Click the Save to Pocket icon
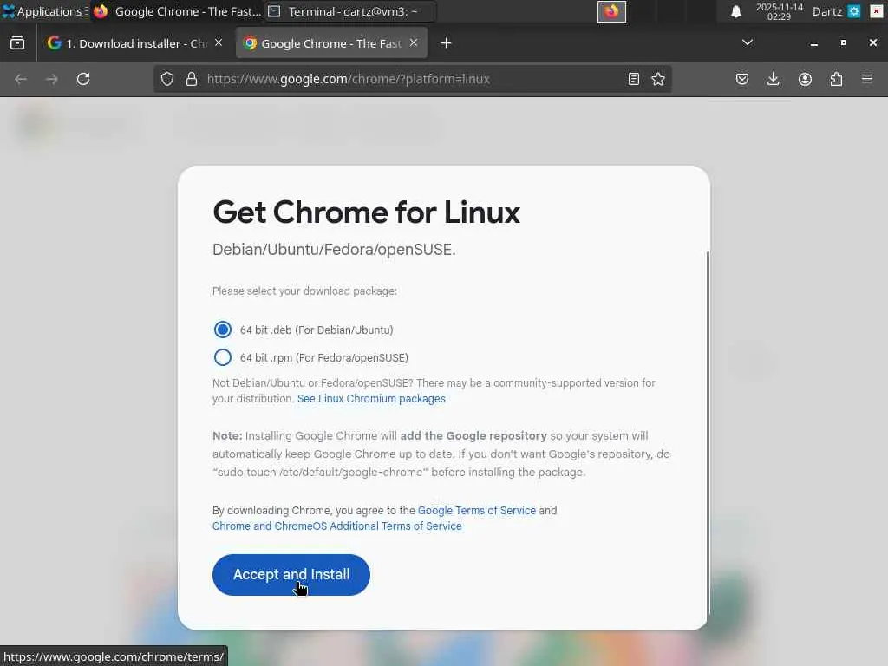 point(742,79)
